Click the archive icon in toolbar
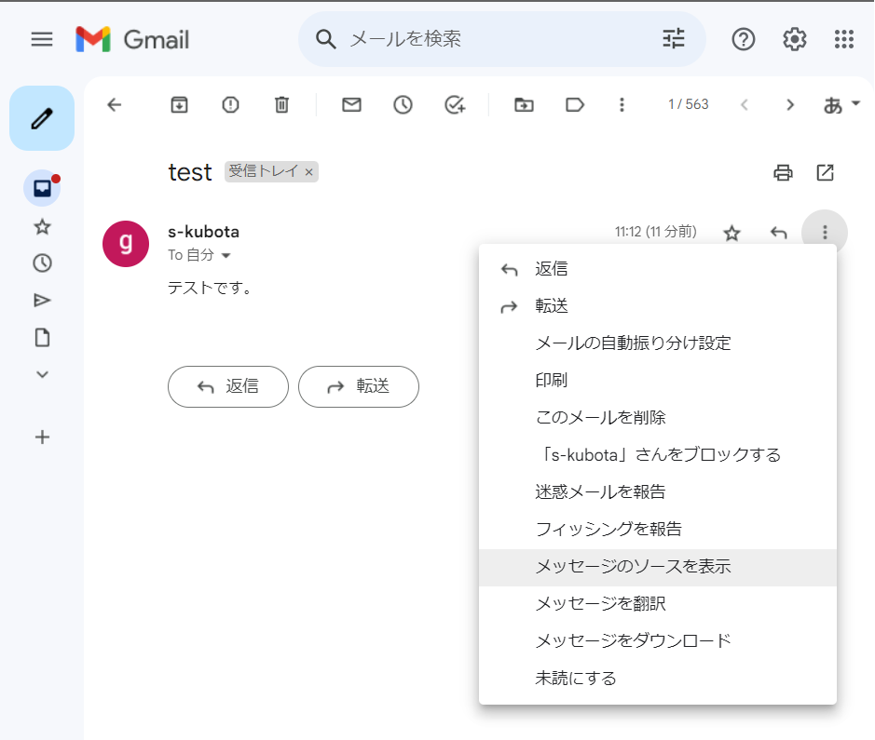The width and height of the screenshot is (875, 740). (179, 105)
